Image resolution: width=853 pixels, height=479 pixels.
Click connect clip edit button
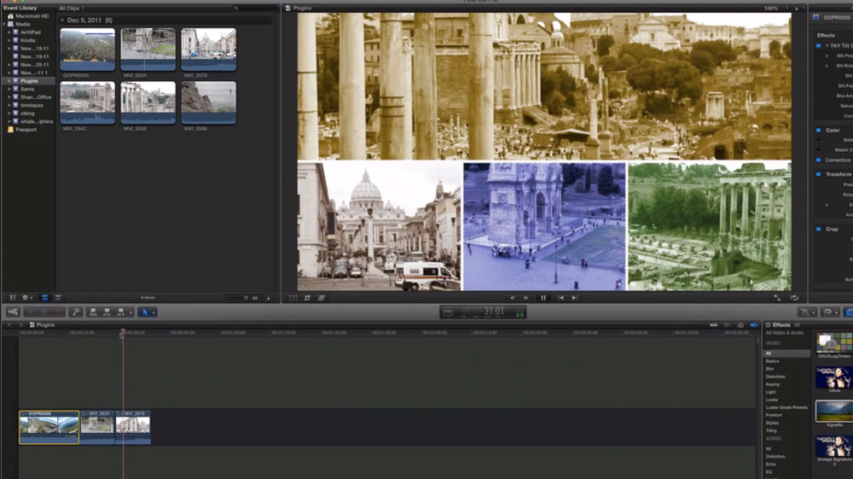point(93,312)
